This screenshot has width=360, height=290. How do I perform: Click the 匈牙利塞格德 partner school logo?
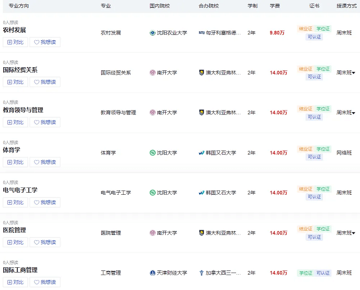click(202, 33)
